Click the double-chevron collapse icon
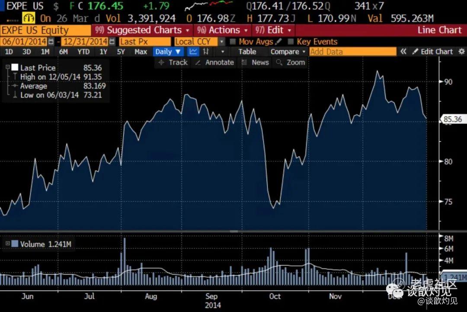The image size is (467, 312). [x=403, y=51]
